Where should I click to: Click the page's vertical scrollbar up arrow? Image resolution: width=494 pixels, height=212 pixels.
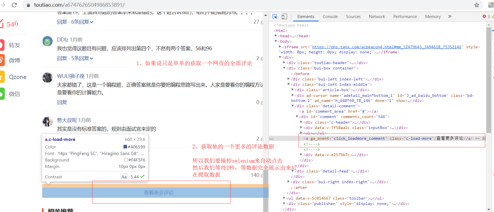click(266, 15)
